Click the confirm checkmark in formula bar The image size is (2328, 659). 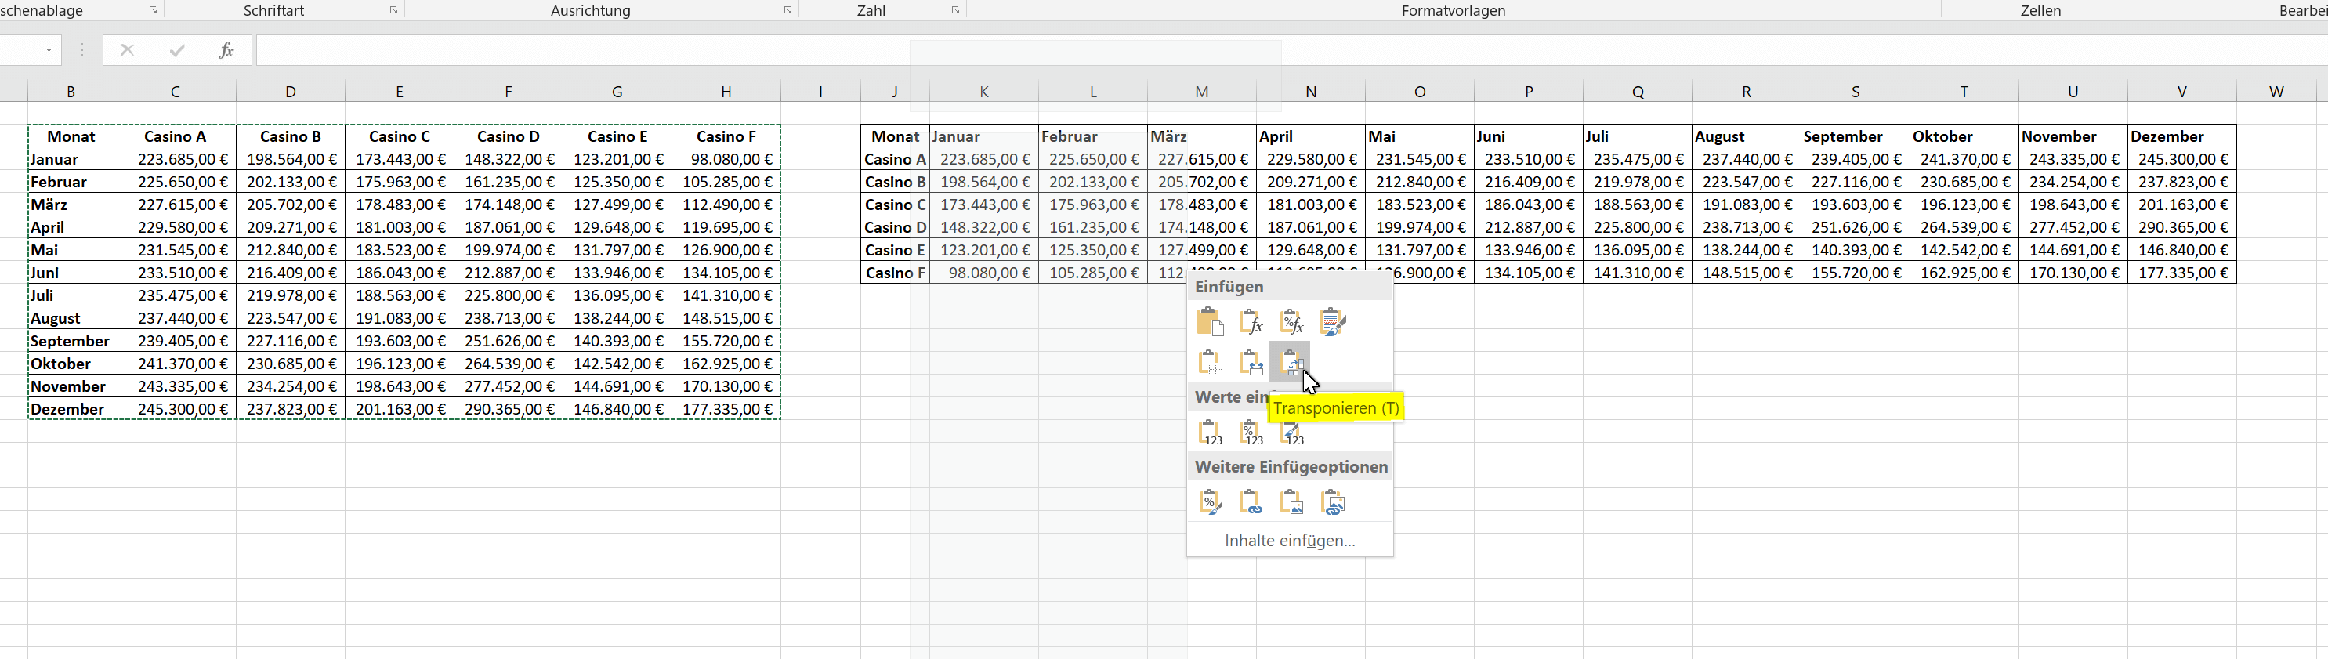[x=177, y=51]
